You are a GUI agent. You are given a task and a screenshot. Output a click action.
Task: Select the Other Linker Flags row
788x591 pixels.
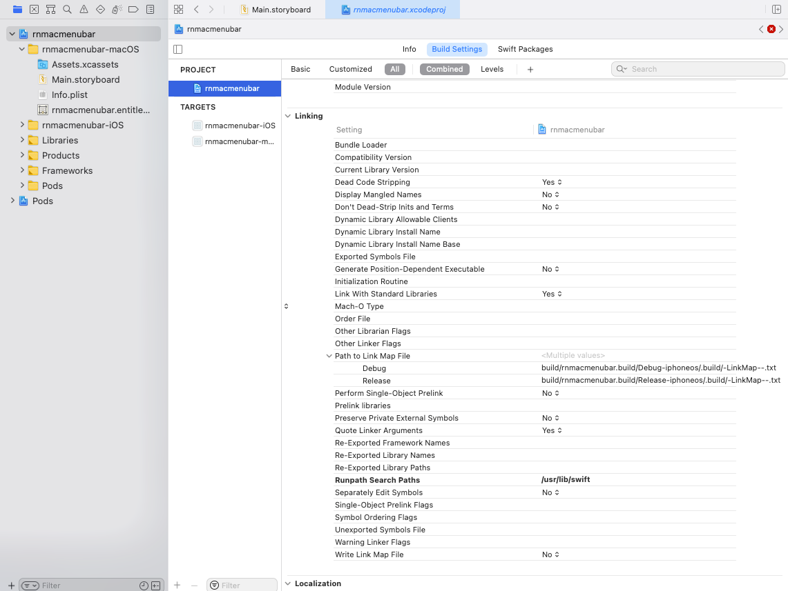click(535, 343)
